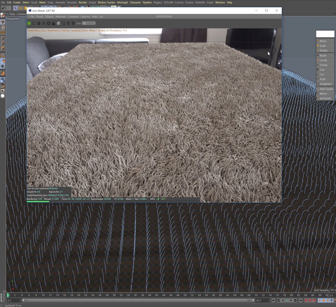Open the Live Viewer Options menu
The image size is (336, 307).
click(85, 16)
